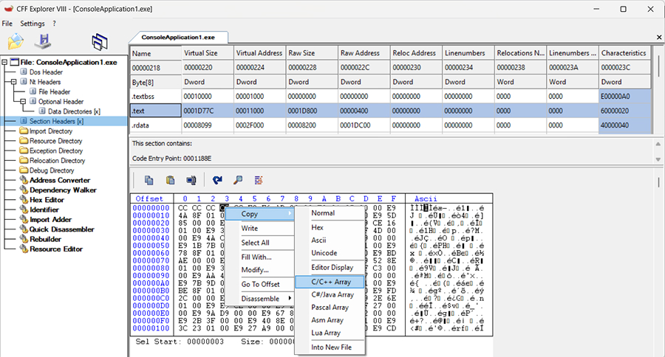
Task: Click the cascaded windows toolbar icon
Action: pos(99,41)
